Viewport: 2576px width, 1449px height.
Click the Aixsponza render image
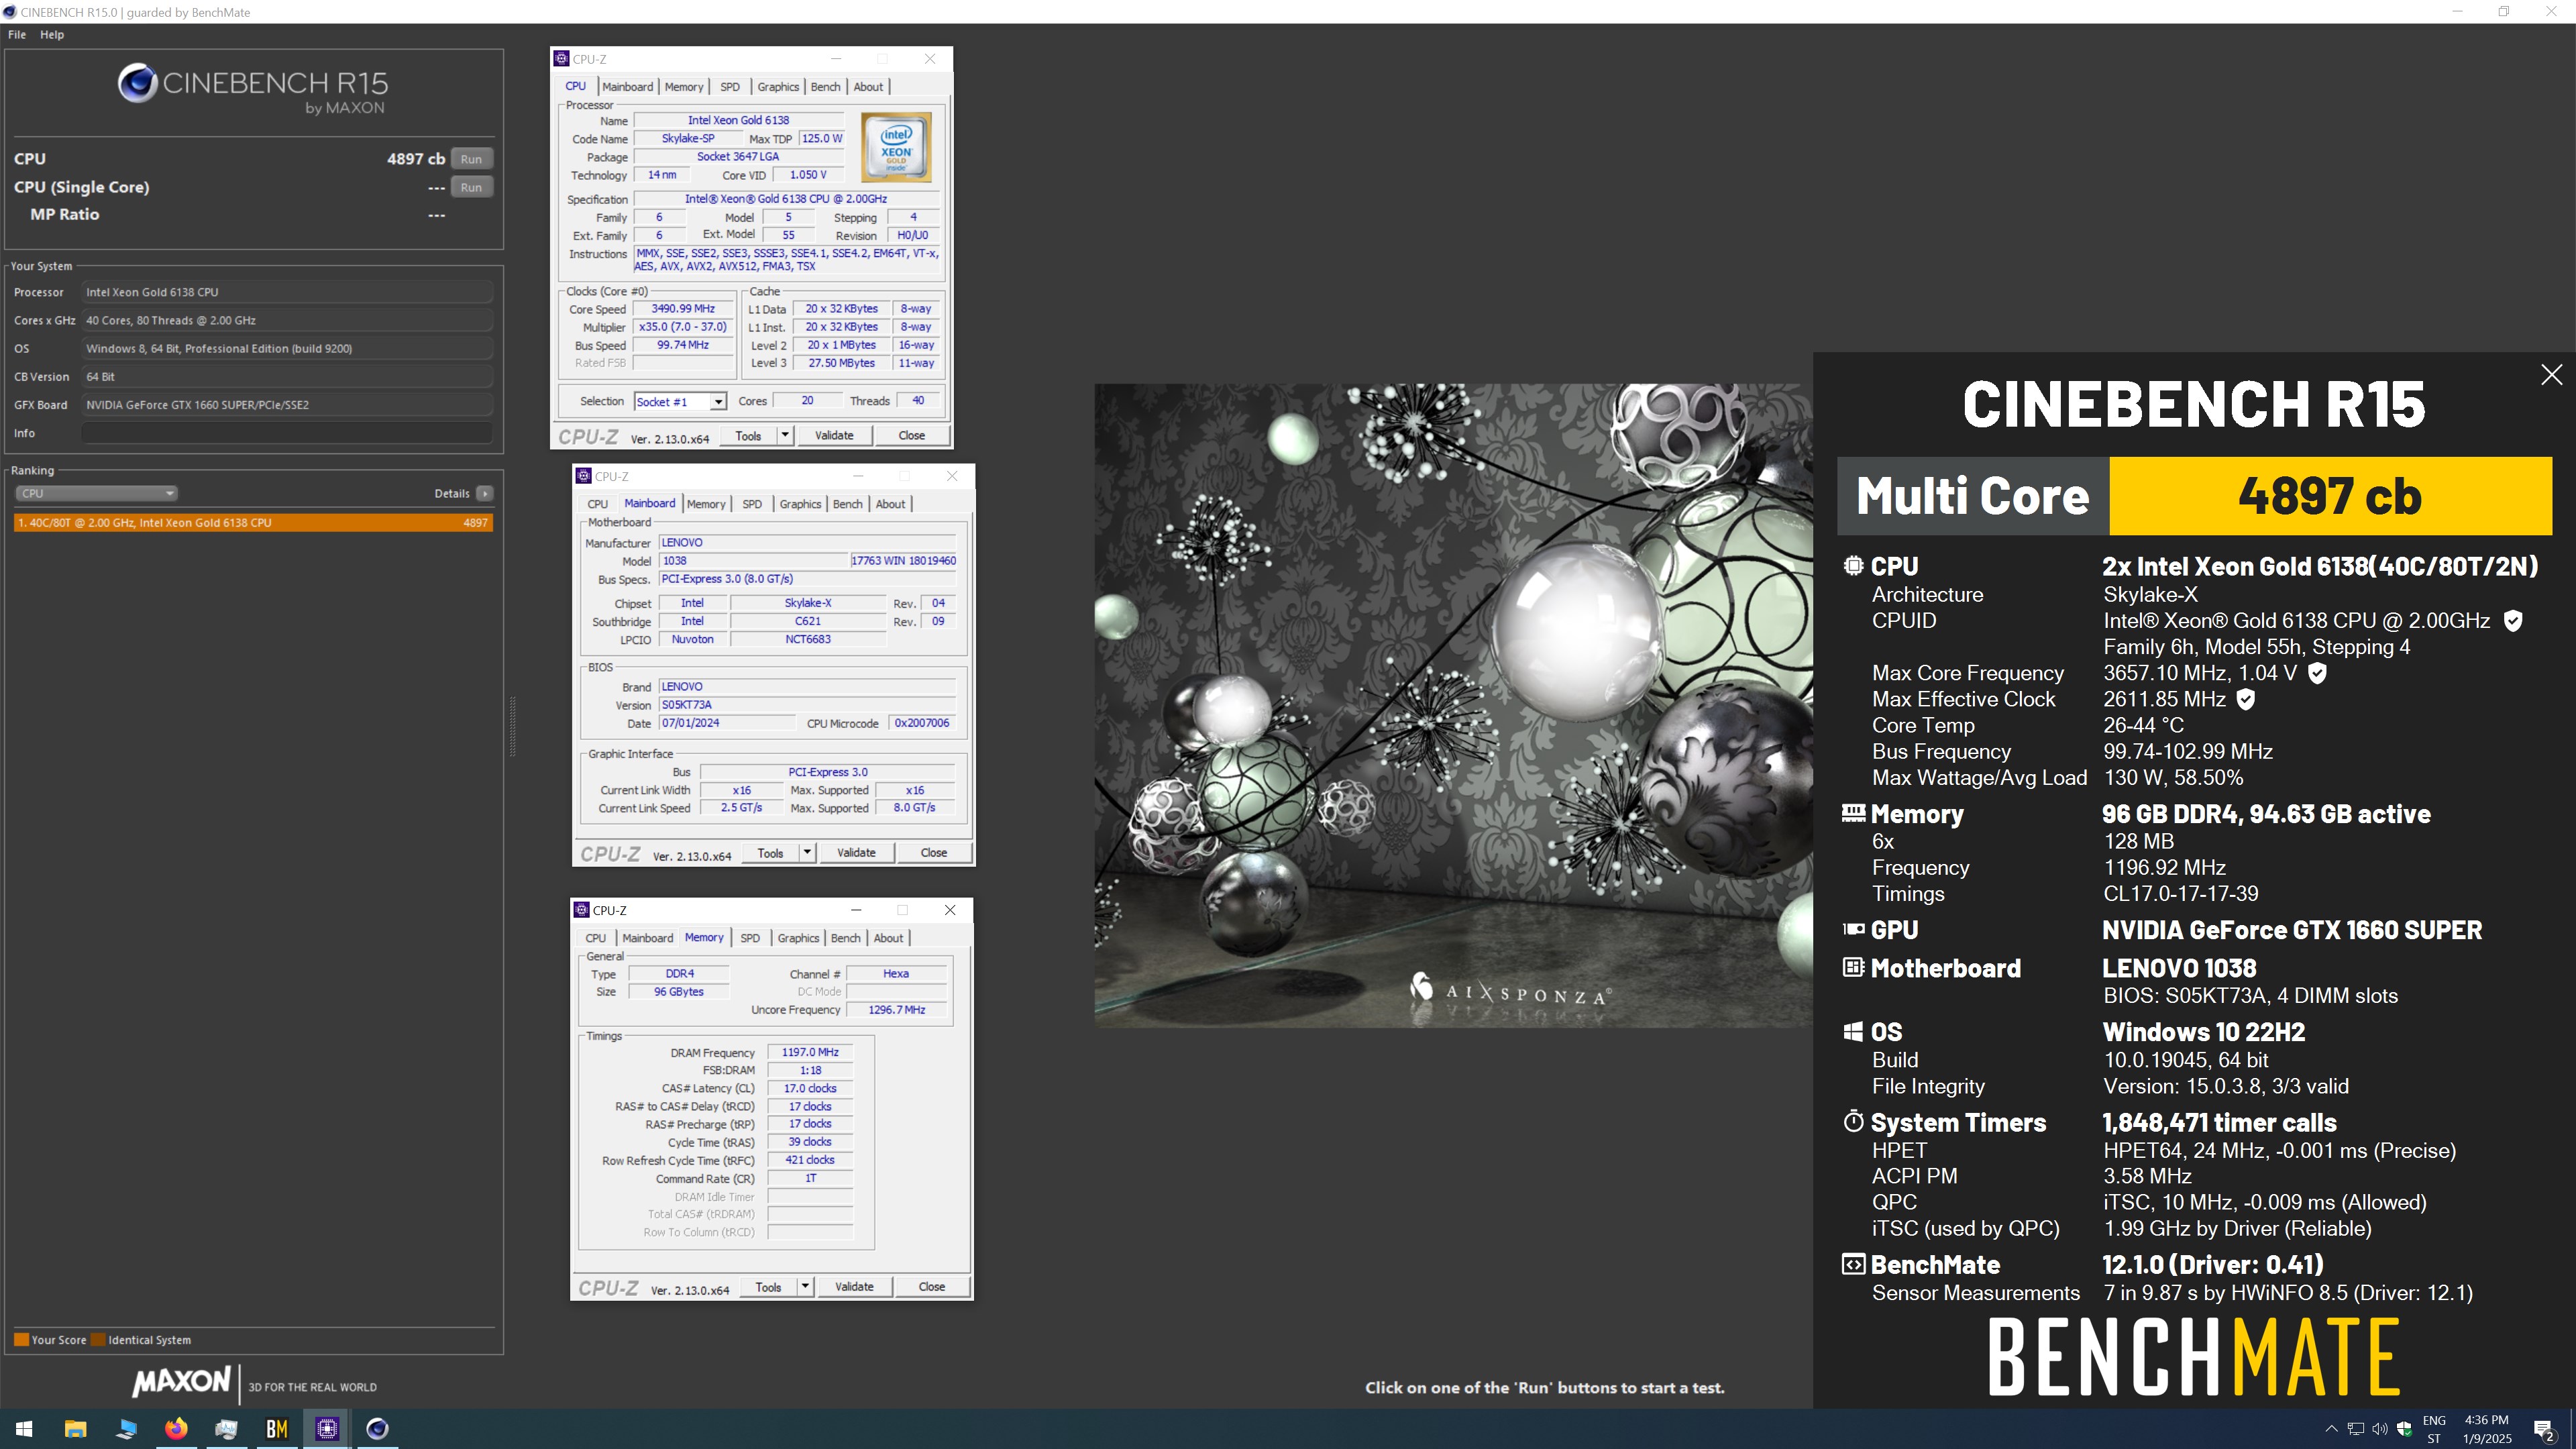pos(1453,705)
